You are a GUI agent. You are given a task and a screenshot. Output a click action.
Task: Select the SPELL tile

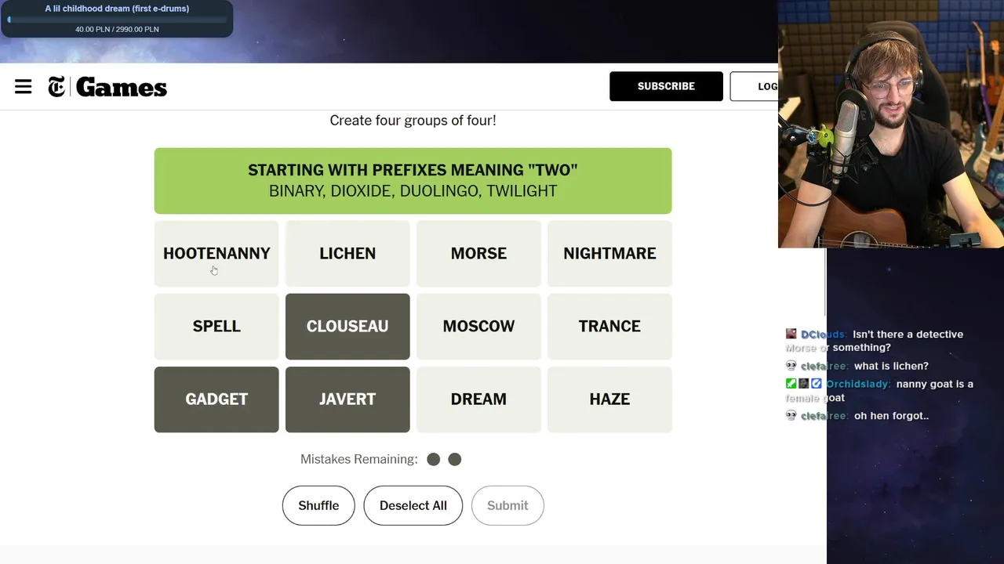pos(216,327)
